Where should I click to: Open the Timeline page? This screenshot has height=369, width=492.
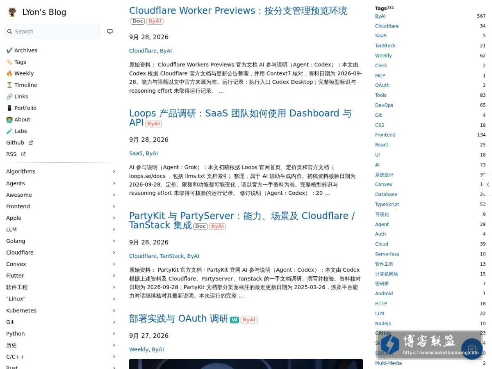[x=22, y=85]
